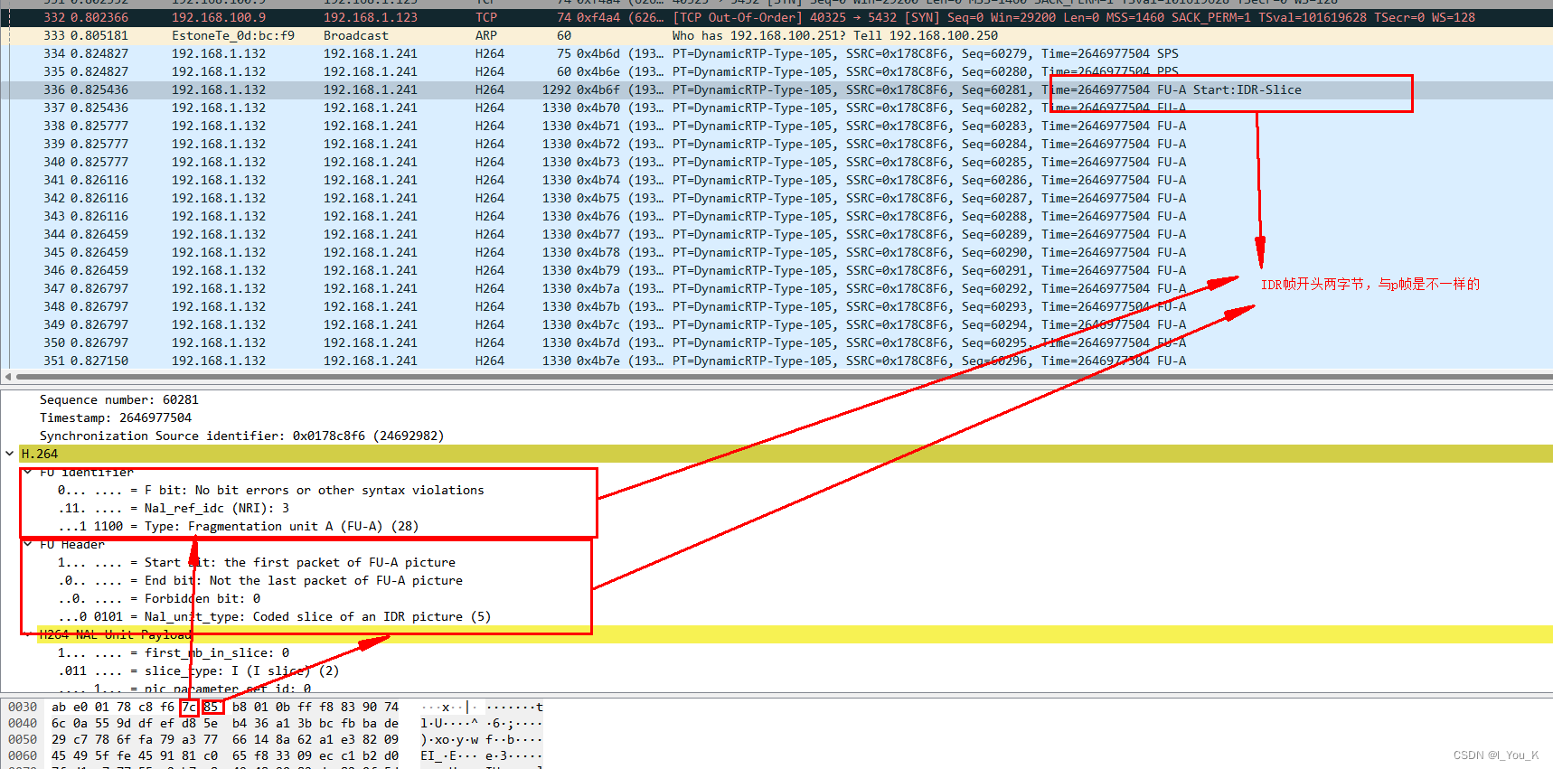Select packet 337 with Seq=60282
The width and height of the screenshot is (1553, 769).
[776, 108]
